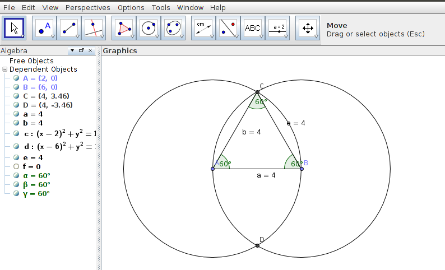
Task: Open the File menu
Action: (x=9, y=8)
